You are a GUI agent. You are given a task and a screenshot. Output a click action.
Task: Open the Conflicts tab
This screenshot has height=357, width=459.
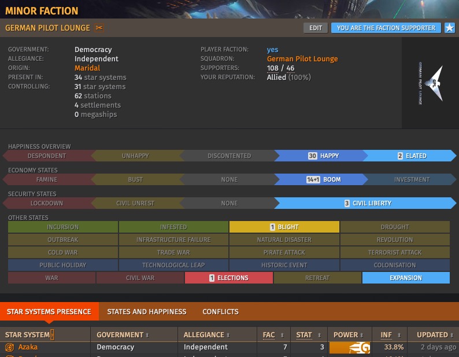(x=220, y=311)
